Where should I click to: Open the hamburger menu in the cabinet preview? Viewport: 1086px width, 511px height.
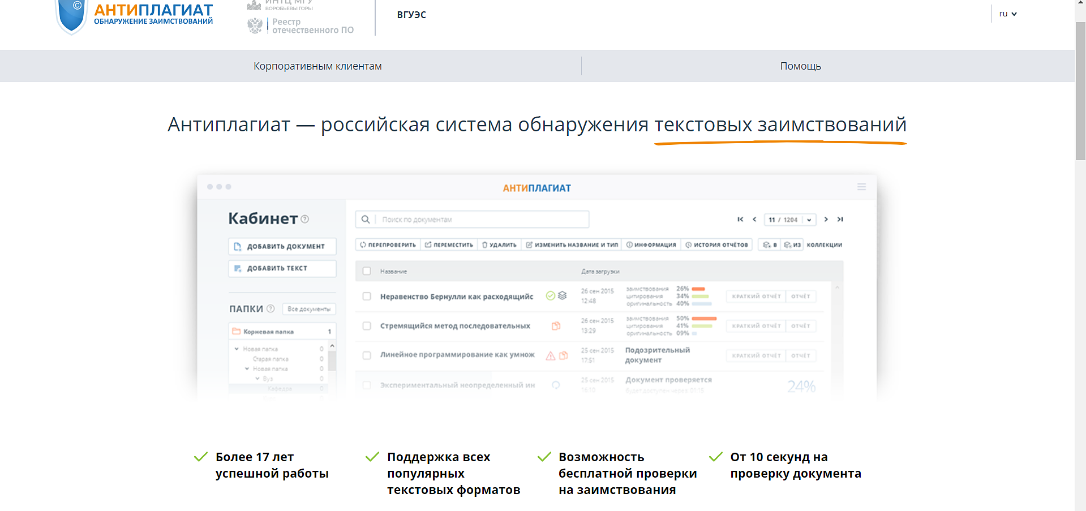click(861, 187)
